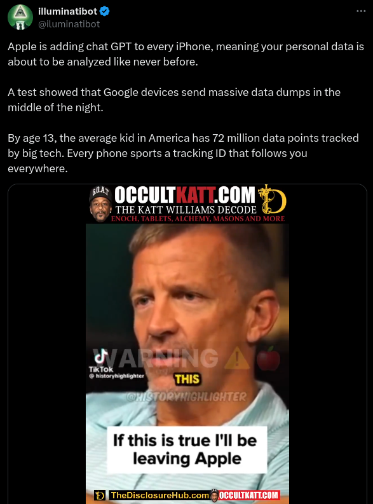Click the yellow warning triangle icon
The height and width of the screenshot is (504, 373).
(x=237, y=358)
